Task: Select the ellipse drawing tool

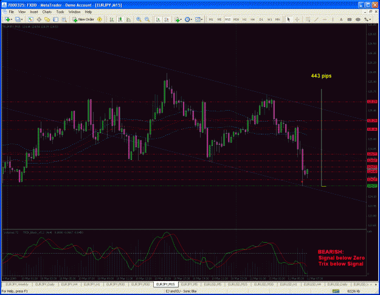Action: [358, 19]
